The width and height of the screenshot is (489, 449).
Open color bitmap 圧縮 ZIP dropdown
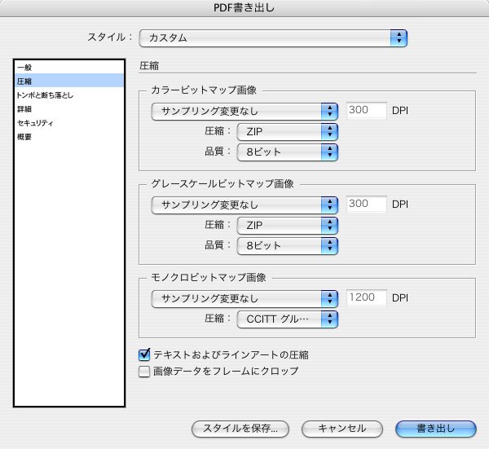click(288, 131)
